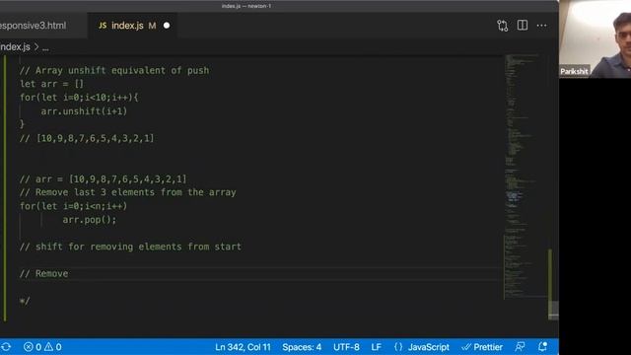Click the comment "// Array unshift equivalent of push"
This screenshot has width=631, height=355.
[114, 70]
